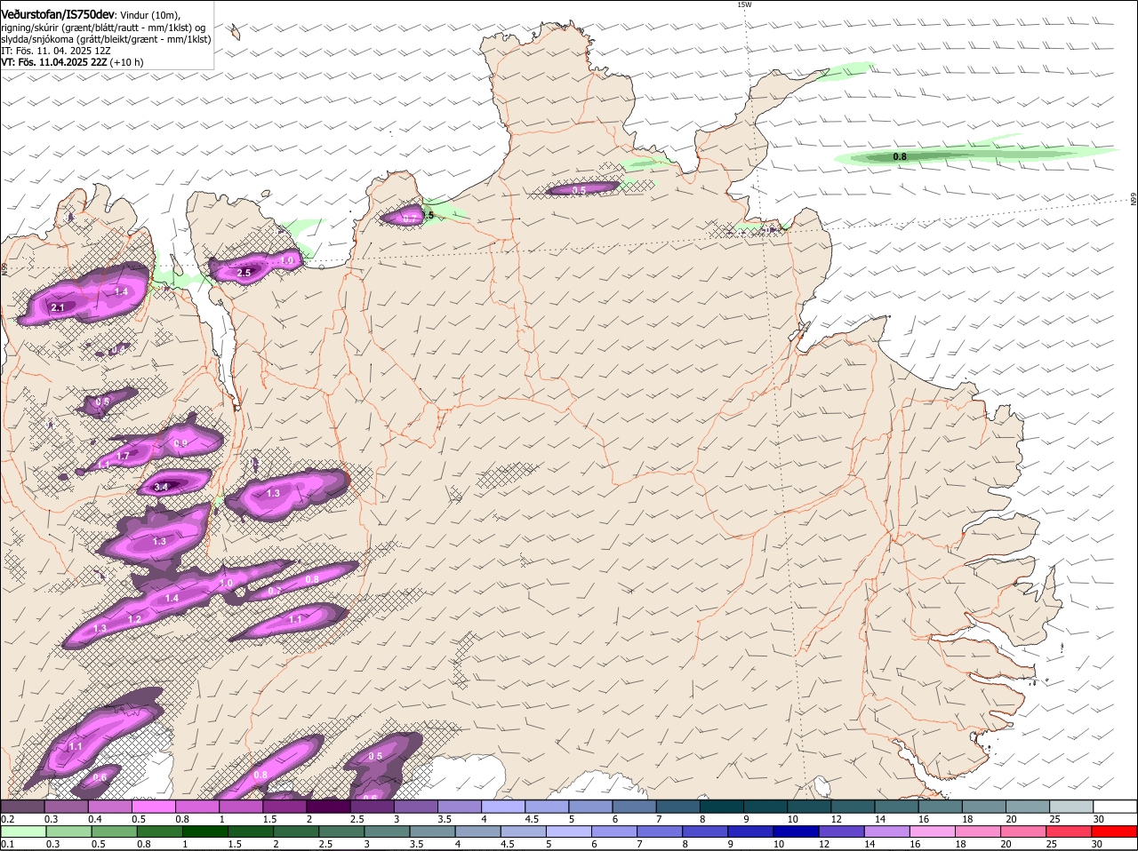Pick the lower legend swatch labeled 0.5
Viewport: 1138px width, 851px height.
(x=114, y=832)
